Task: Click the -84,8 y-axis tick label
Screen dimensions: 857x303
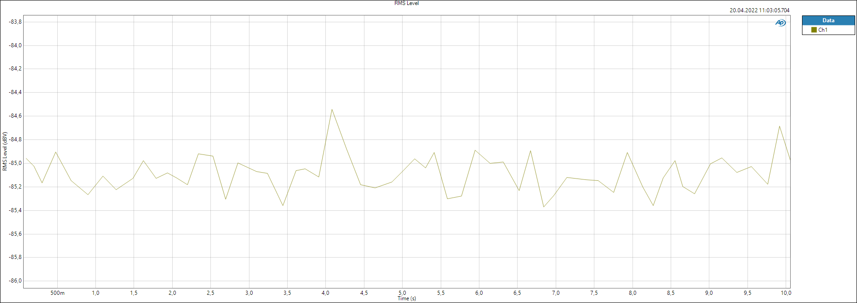Action: point(15,139)
